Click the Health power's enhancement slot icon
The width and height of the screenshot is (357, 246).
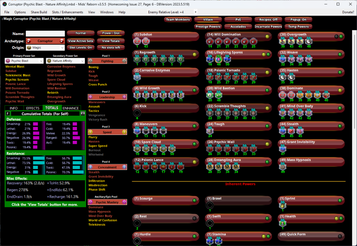click(x=283, y=223)
